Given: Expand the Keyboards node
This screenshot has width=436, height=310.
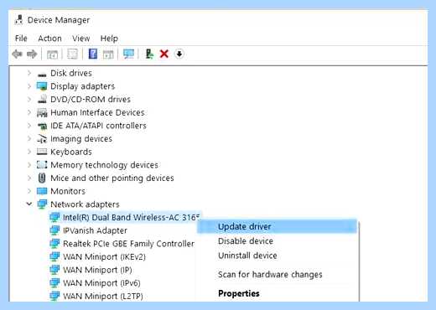Looking at the screenshot, I should 29,152.
